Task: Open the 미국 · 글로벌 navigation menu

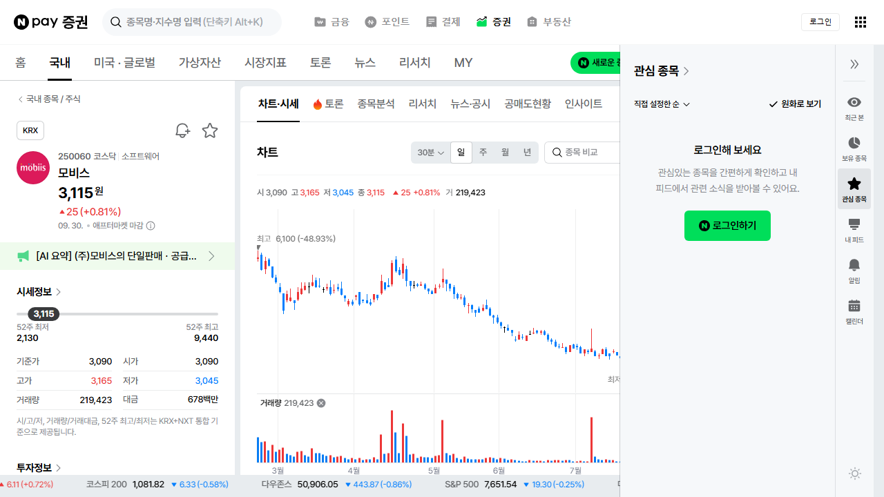Action: coord(124,63)
